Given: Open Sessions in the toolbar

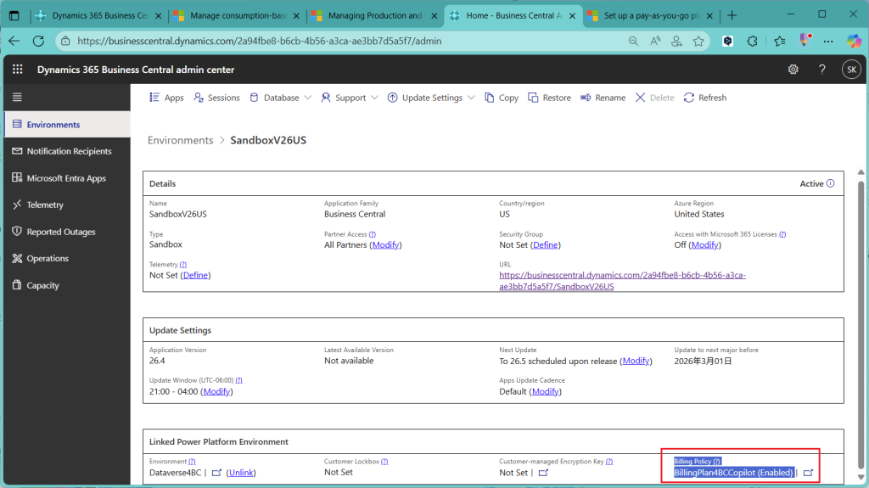Looking at the screenshot, I should (x=216, y=98).
